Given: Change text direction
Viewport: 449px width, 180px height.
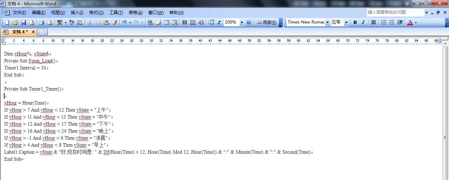Looking at the screenshot, I should (x=193, y=22).
